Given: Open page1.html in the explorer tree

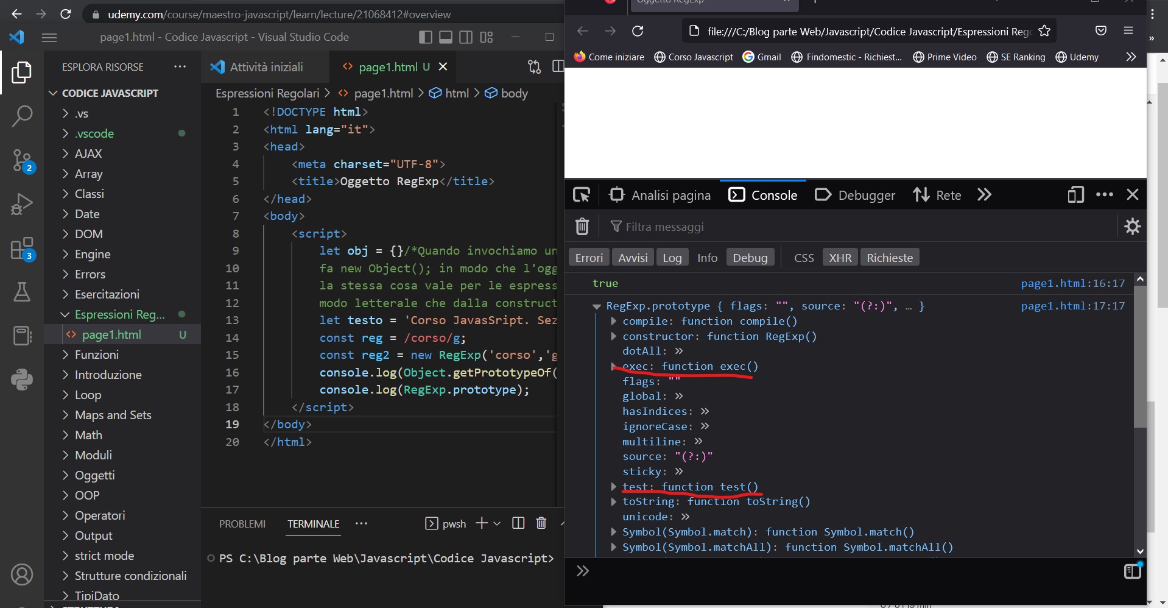Looking at the screenshot, I should click(x=111, y=334).
